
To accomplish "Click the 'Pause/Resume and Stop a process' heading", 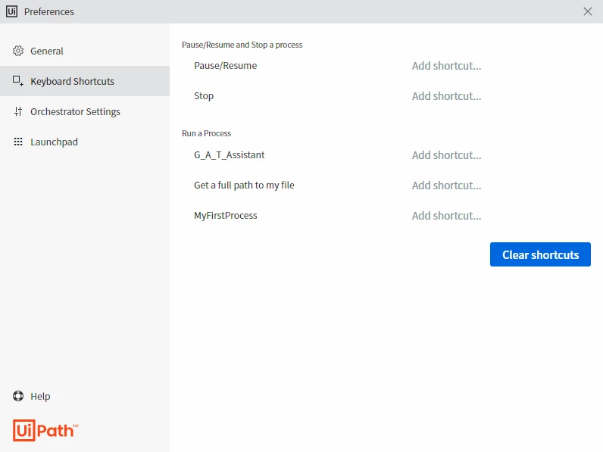I will click(x=242, y=45).
